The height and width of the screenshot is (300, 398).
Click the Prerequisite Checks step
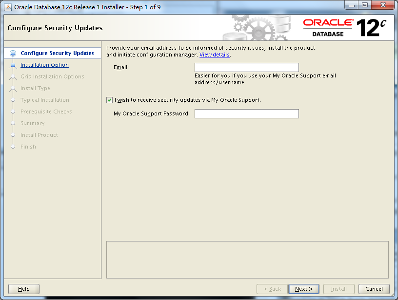coord(46,112)
